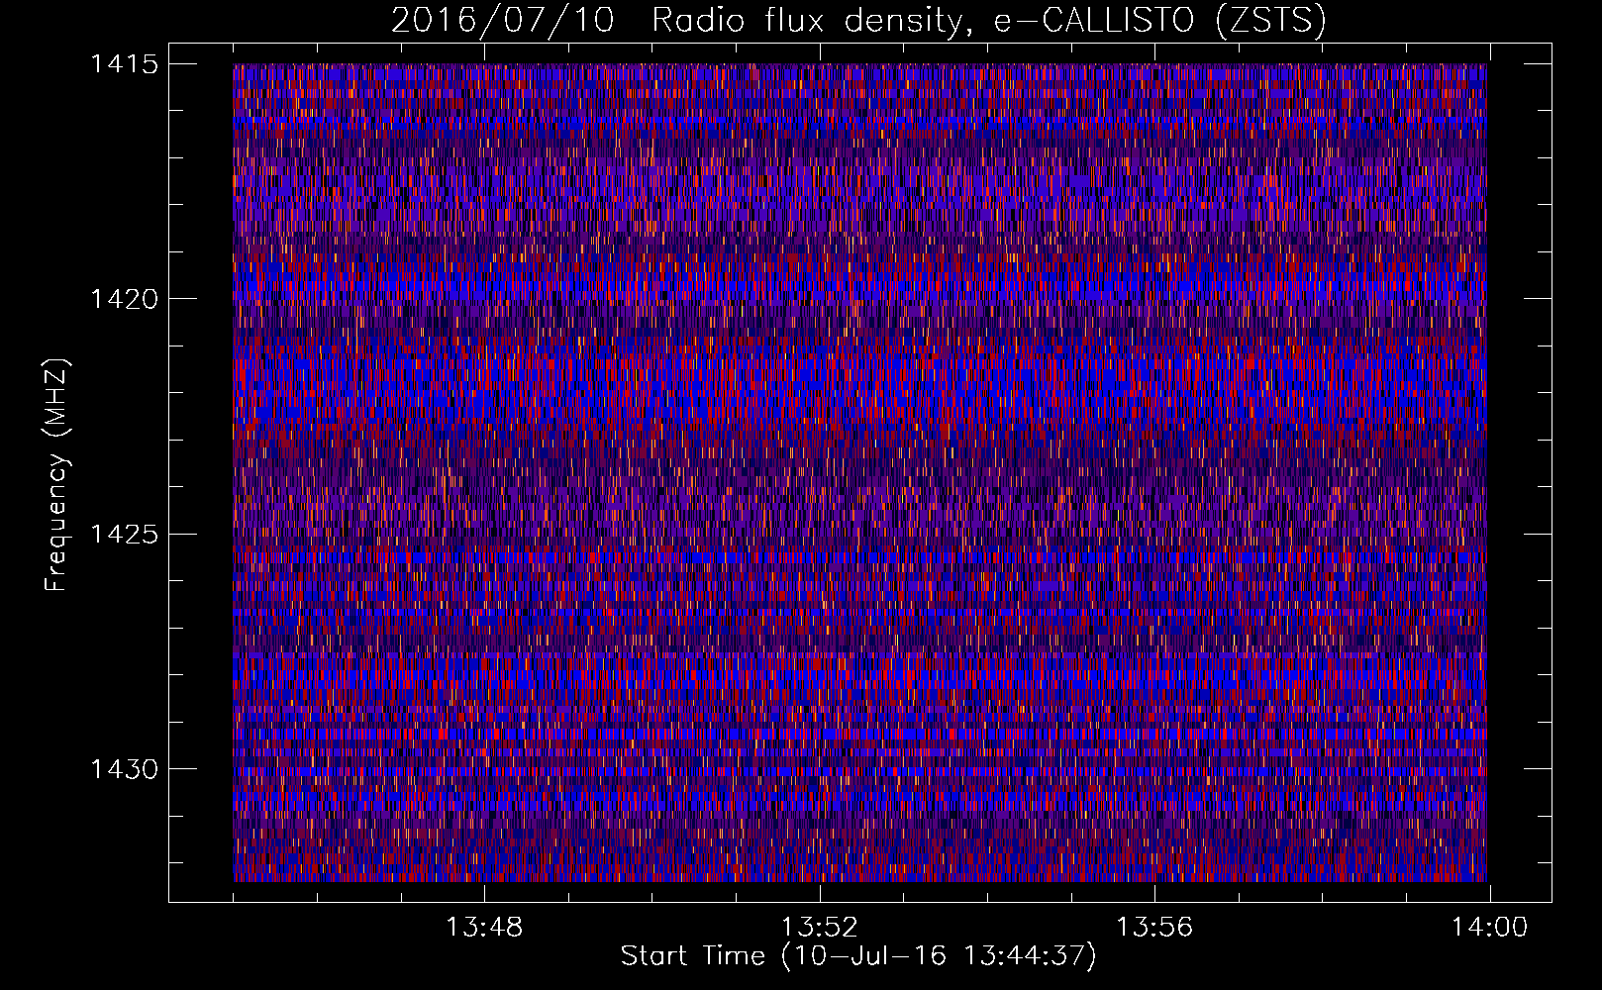
Task: Click the date '2016/07/10' in the title
Action: [x=503, y=20]
